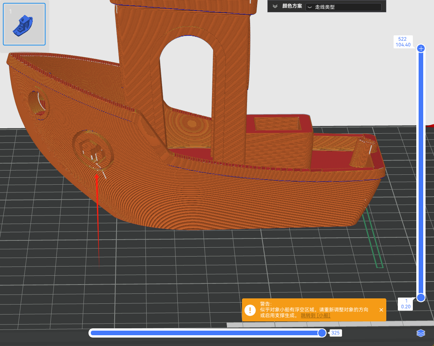
Task: Expand the 颜色方案 panel with double chevron
Action: click(x=275, y=7)
